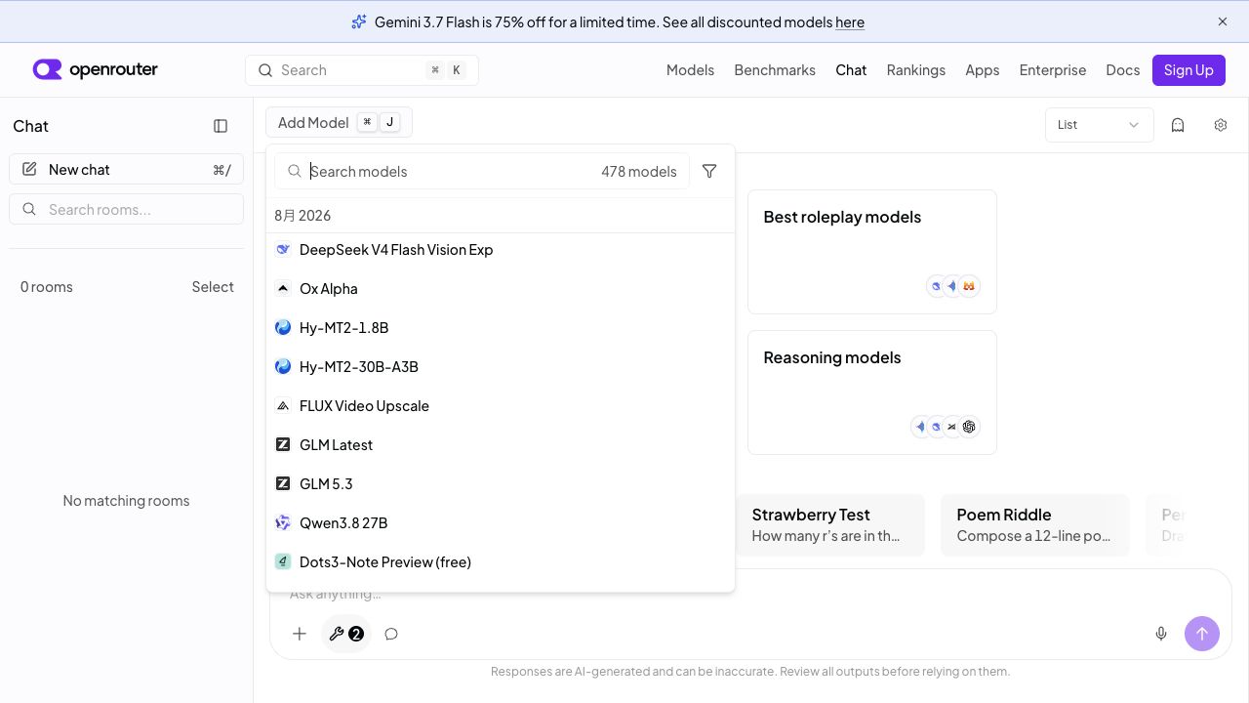Click the Chat sidebar heading
Screen dimensions: 1249x703
point(30,126)
